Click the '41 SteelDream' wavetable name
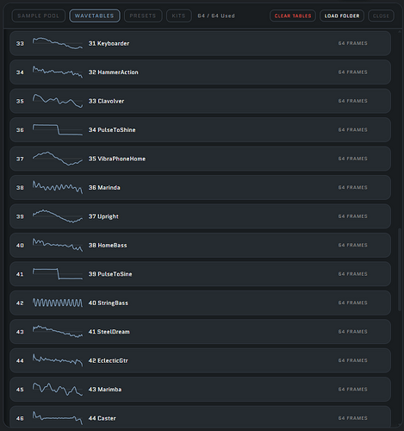404x431 pixels. coord(109,332)
